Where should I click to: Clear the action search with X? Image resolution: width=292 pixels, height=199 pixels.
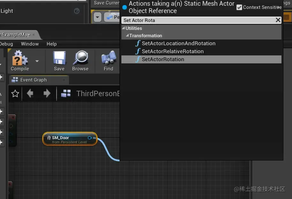click(x=278, y=20)
